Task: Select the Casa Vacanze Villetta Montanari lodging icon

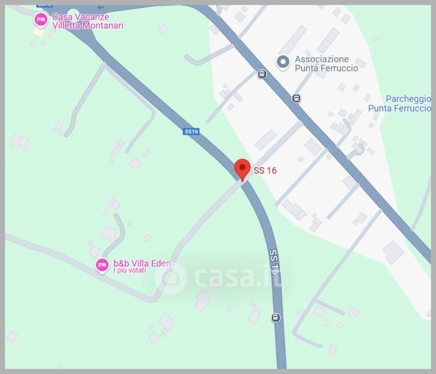Action: [41, 21]
